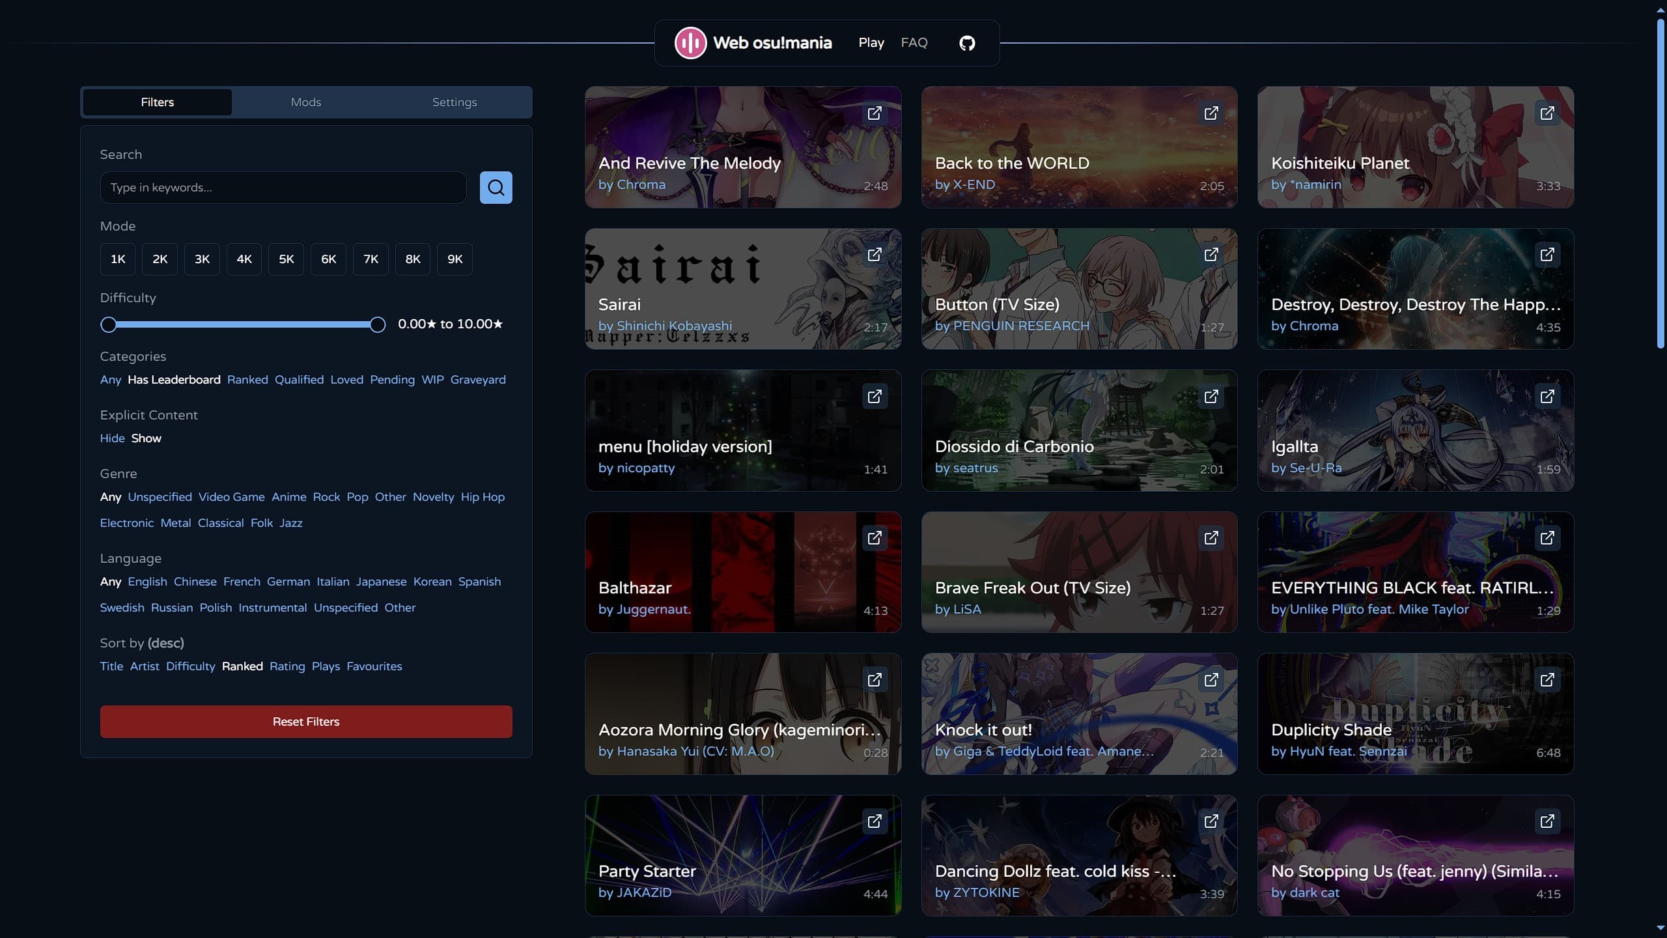
Task: Open external link on Destroy, Destroy, Destroy card
Action: pyautogui.click(x=1547, y=255)
